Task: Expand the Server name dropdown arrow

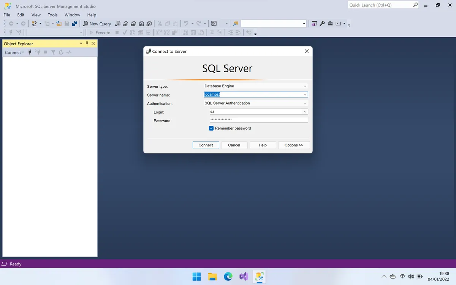Action: pos(305,95)
